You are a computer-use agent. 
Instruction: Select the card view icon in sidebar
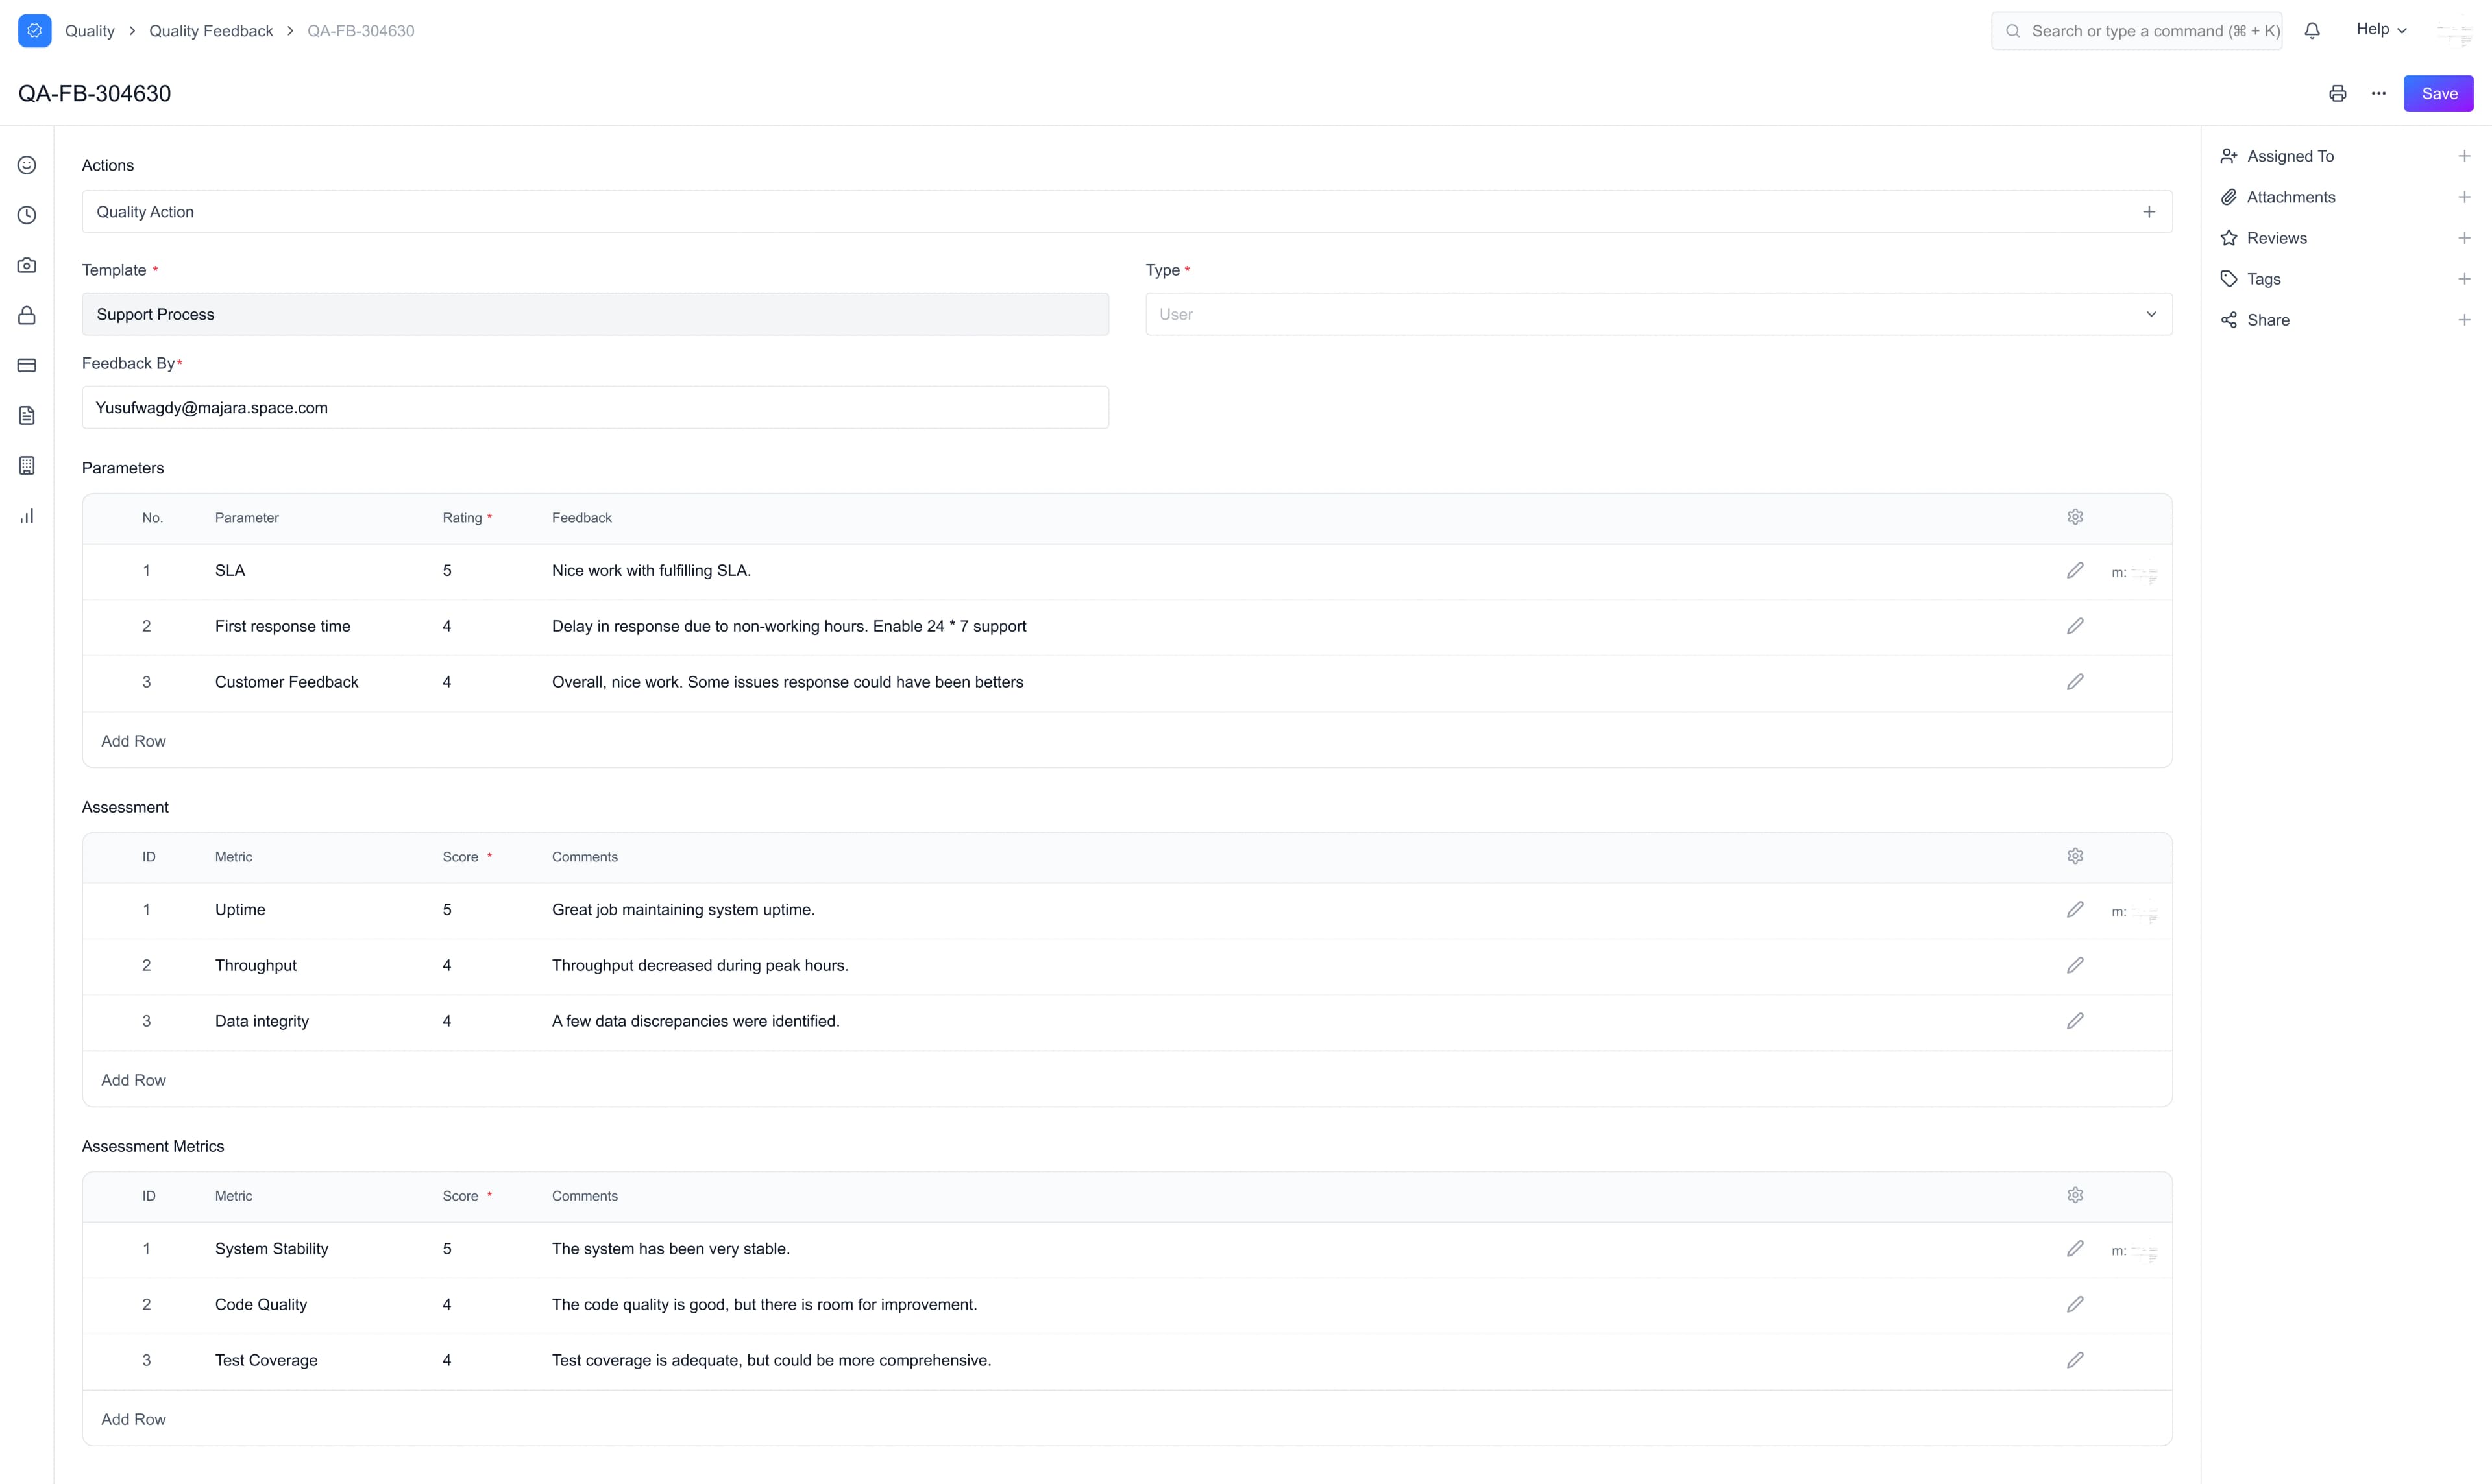pos(26,365)
